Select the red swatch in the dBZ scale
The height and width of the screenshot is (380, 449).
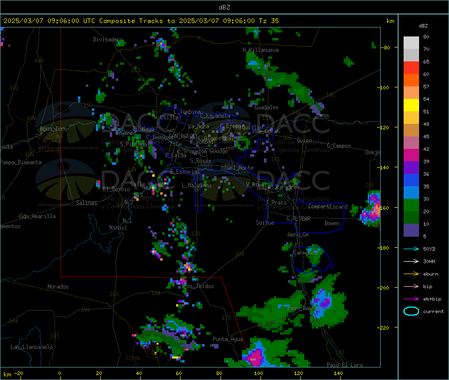point(411,67)
